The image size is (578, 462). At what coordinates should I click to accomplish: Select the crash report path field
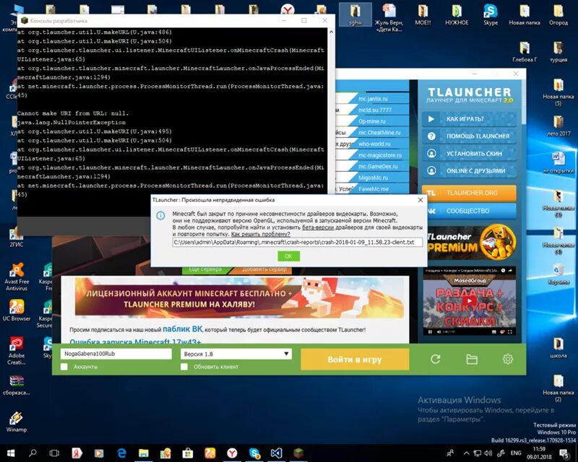(x=297, y=242)
